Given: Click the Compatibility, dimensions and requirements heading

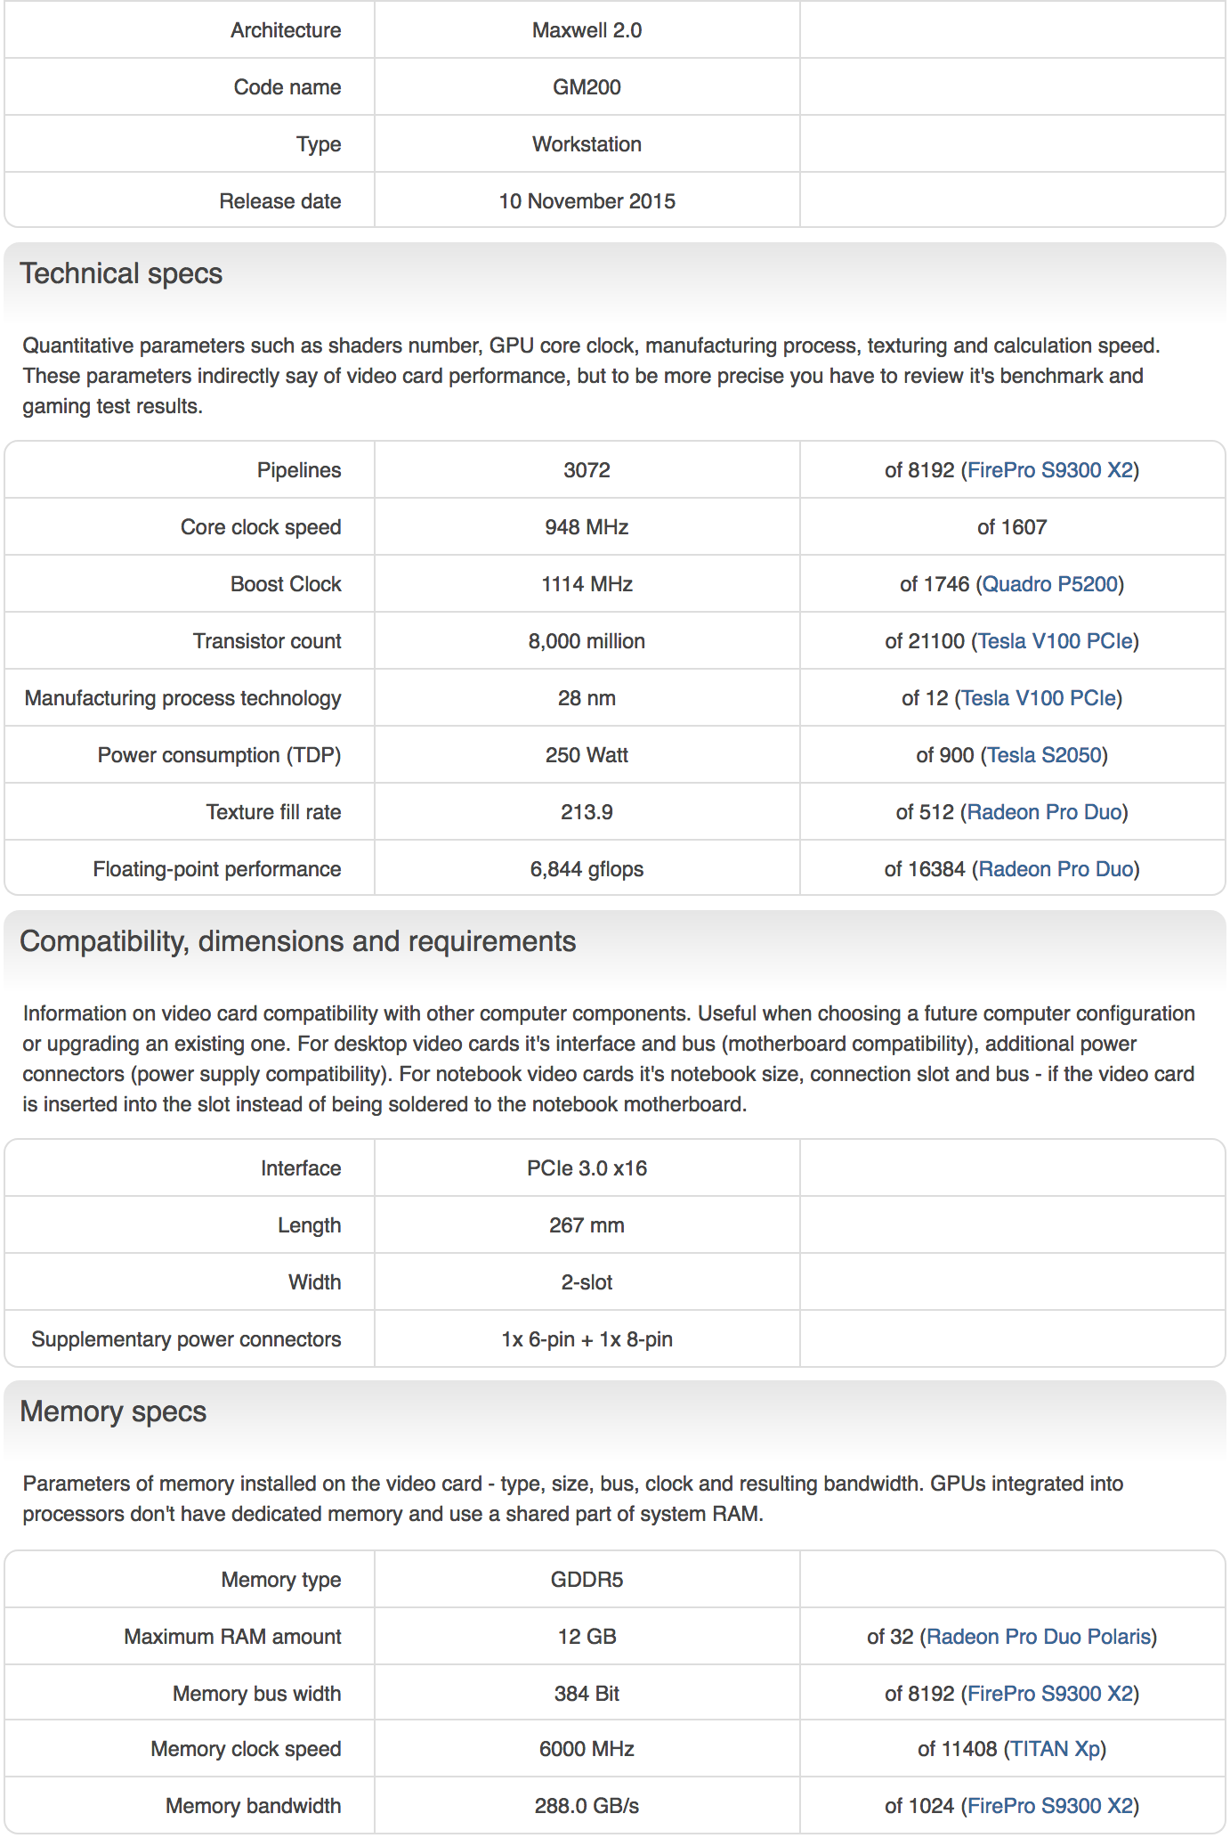Looking at the screenshot, I should [298, 941].
